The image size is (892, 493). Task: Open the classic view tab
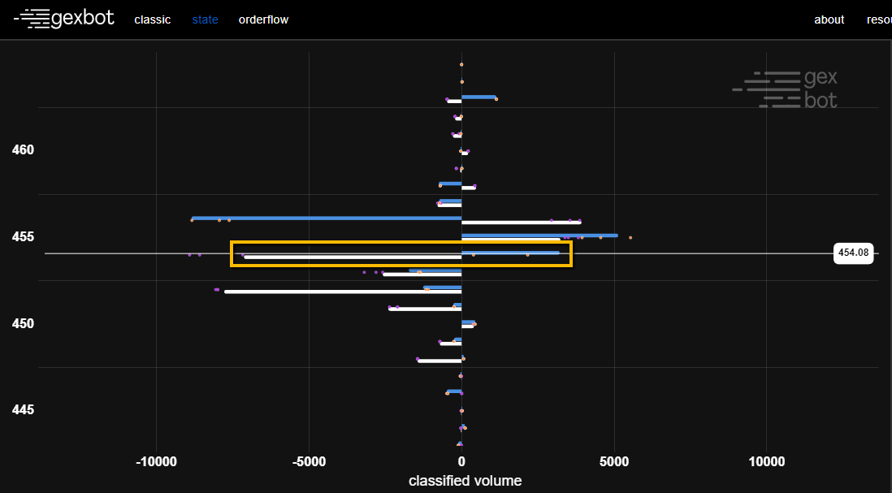153,20
